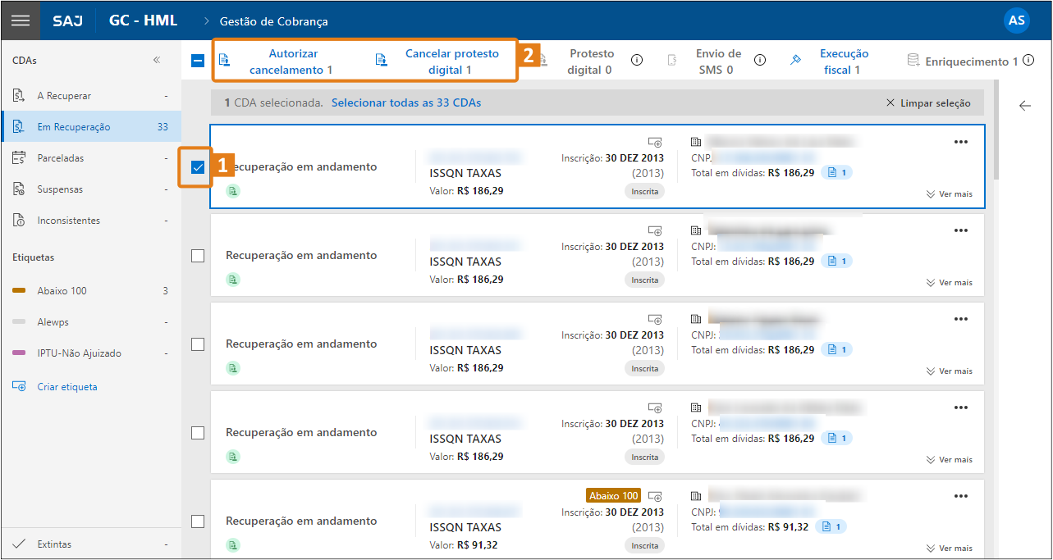Open the Parceladas sidebar item
This screenshot has height=560, width=1053.
pos(61,158)
